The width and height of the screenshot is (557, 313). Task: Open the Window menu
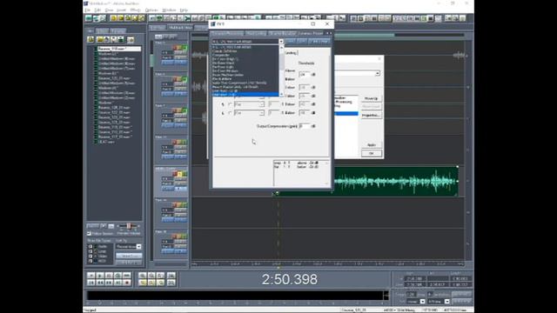169,10
